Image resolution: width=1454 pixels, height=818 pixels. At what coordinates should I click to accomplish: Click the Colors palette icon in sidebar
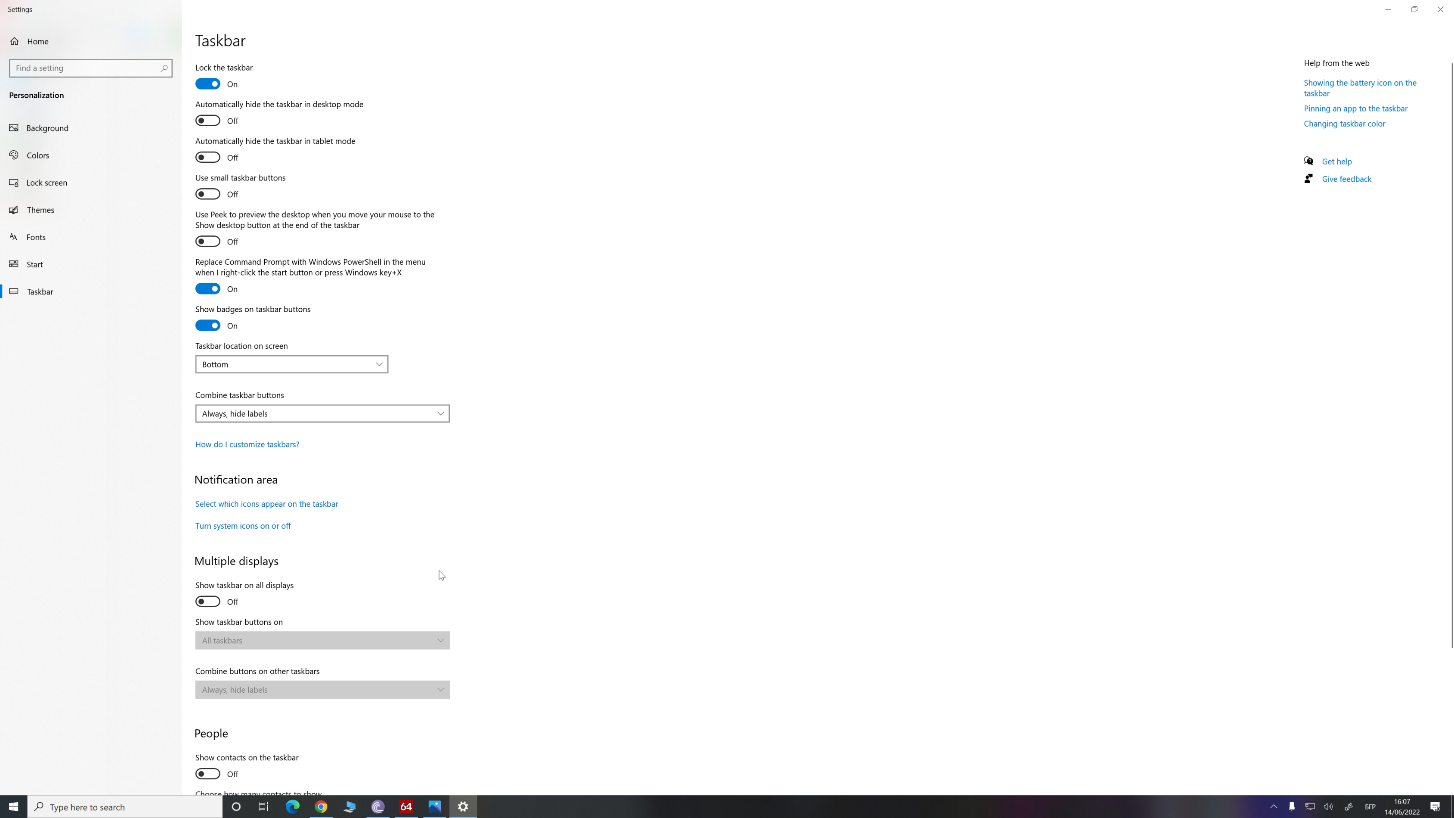pyautogui.click(x=13, y=155)
